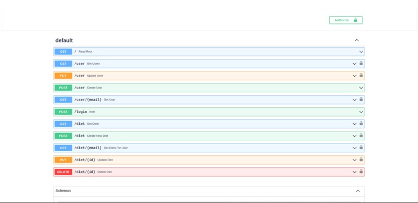This screenshot has width=418, height=203.
Task: Click the Schemas heading text
Action: point(63,191)
